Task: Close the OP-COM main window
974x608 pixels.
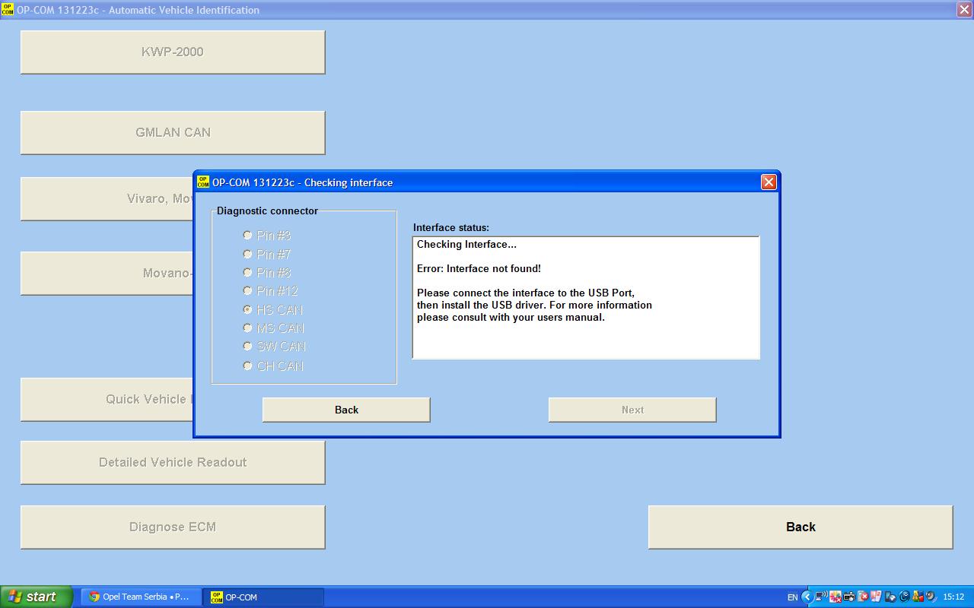Action: (x=963, y=10)
